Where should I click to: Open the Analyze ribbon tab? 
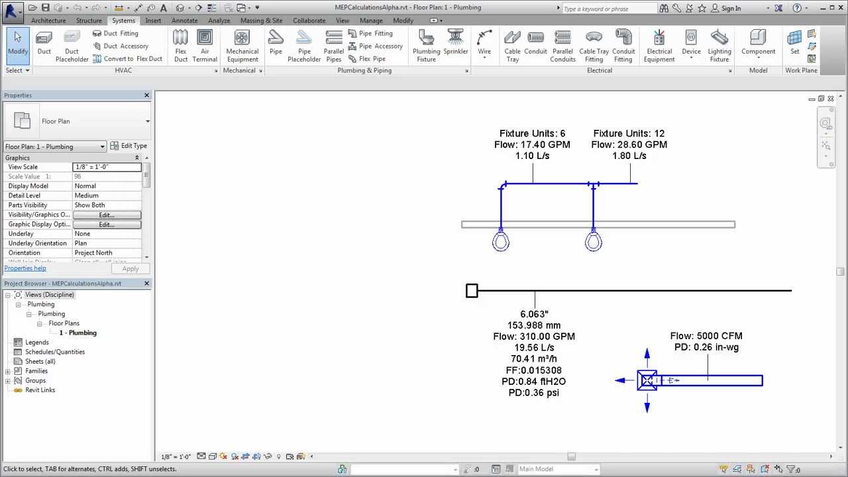[x=219, y=20]
